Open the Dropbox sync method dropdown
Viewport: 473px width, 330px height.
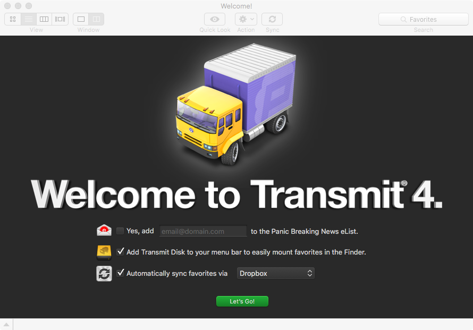tap(275, 273)
